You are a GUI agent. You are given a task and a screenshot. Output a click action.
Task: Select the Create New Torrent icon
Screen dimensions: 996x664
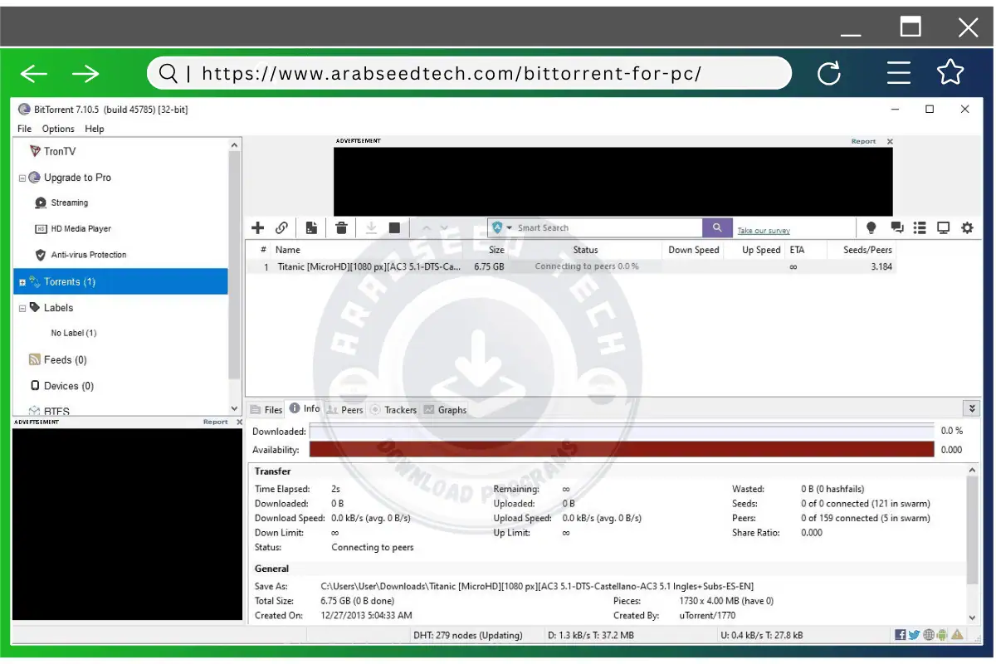311,227
